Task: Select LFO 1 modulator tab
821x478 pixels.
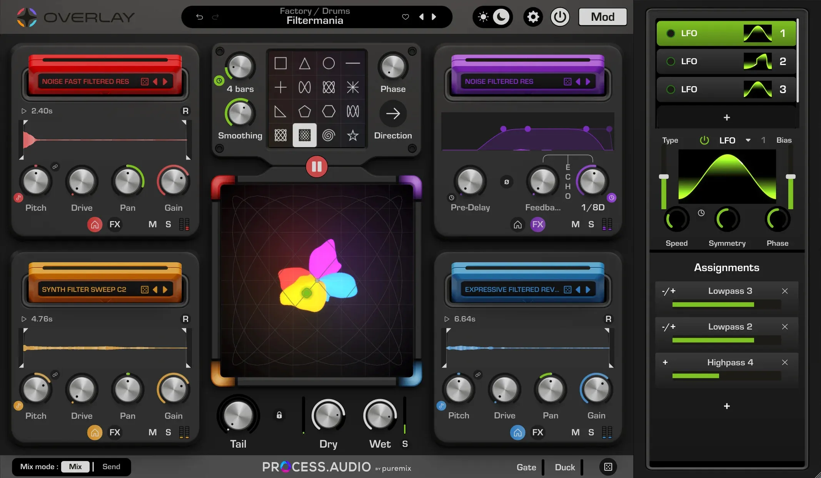Action: coord(726,33)
